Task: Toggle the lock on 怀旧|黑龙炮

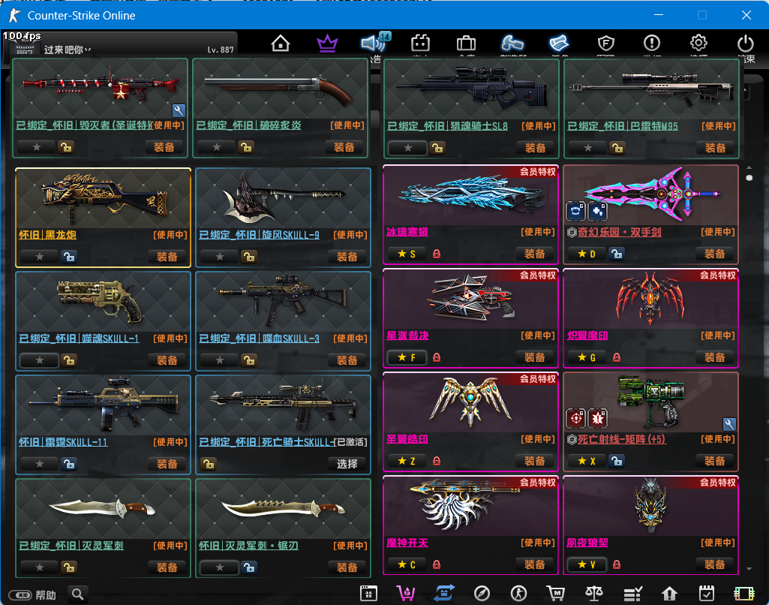Action: tap(69, 256)
